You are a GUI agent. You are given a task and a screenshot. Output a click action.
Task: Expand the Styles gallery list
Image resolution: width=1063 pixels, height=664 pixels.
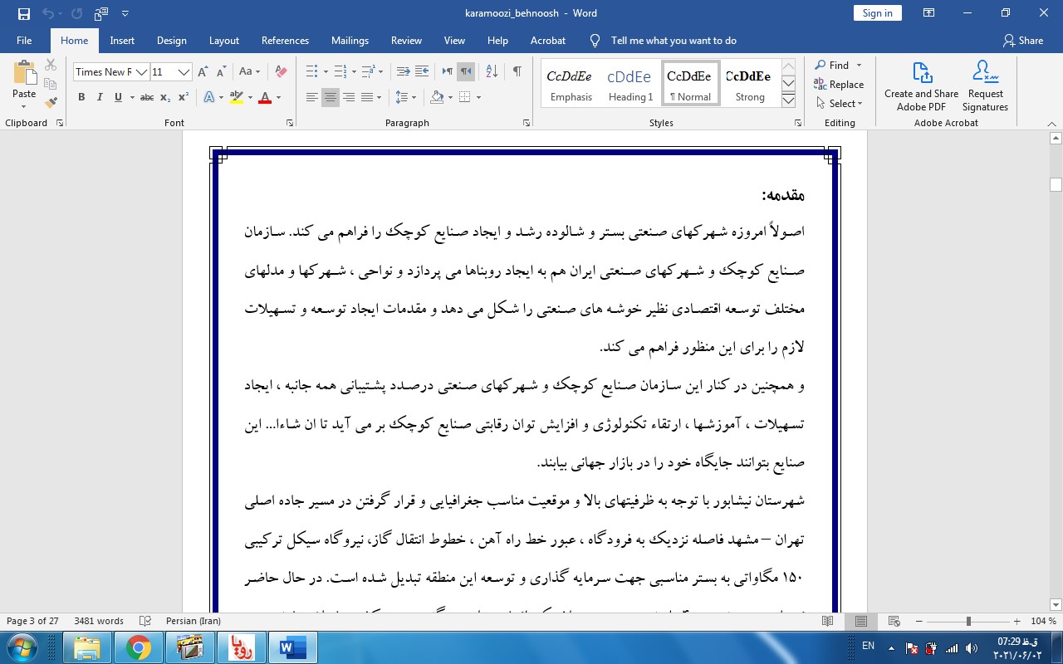789,101
